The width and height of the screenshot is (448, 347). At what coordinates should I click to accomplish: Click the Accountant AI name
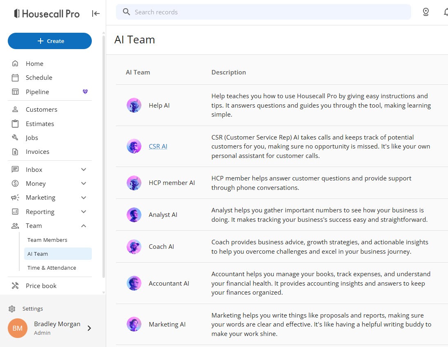click(x=169, y=283)
